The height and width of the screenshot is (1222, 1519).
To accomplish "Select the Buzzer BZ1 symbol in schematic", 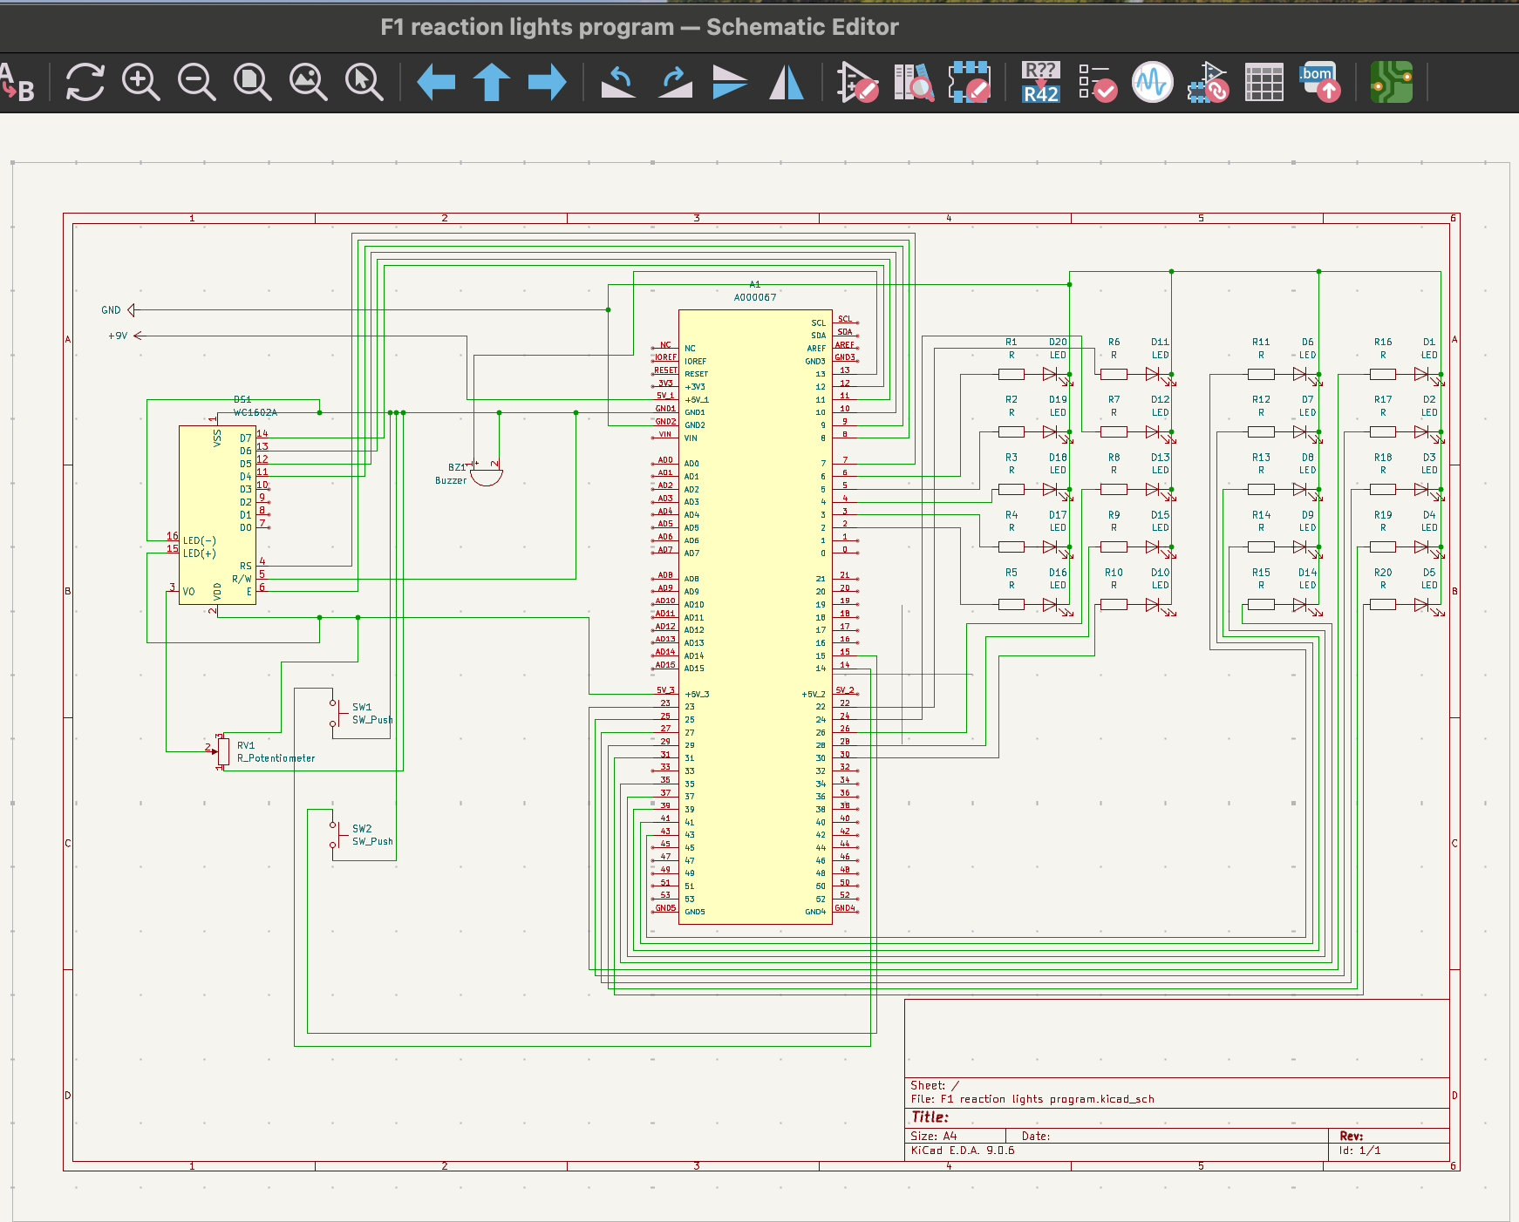I will (x=486, y=476).
